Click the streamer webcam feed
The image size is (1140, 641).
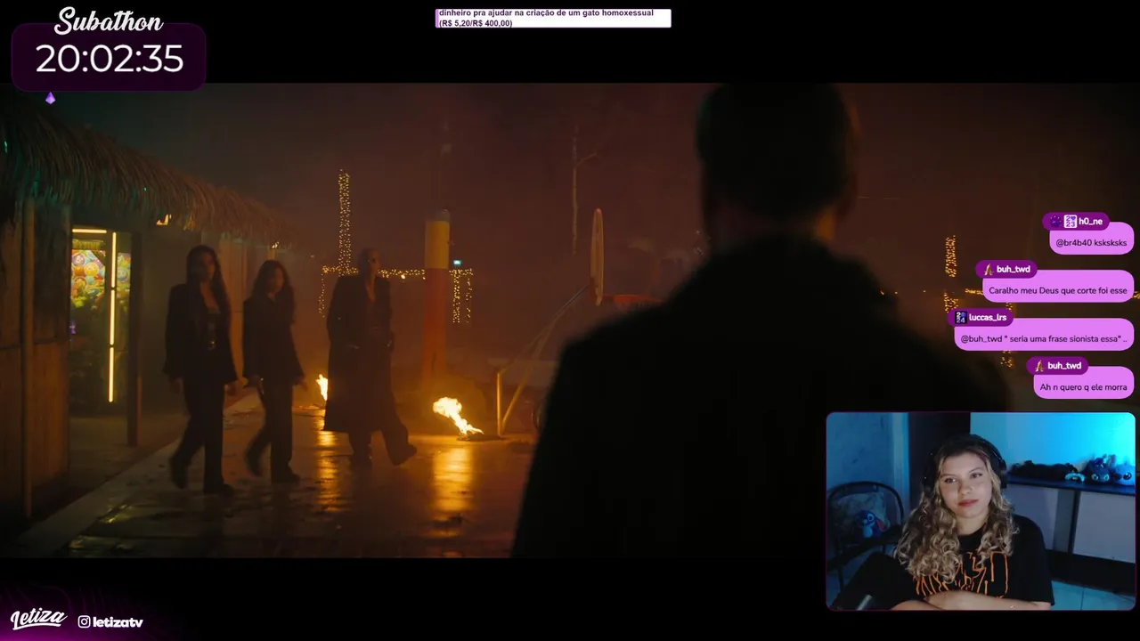(x=981, y=511)
